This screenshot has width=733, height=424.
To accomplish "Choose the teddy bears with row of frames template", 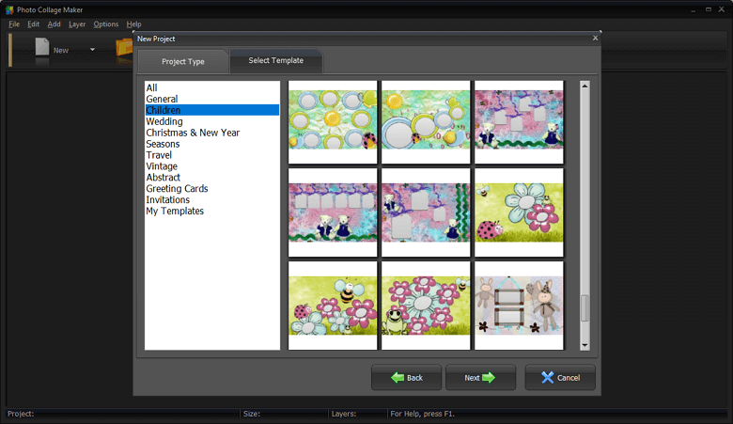I will tap(333, 212).
